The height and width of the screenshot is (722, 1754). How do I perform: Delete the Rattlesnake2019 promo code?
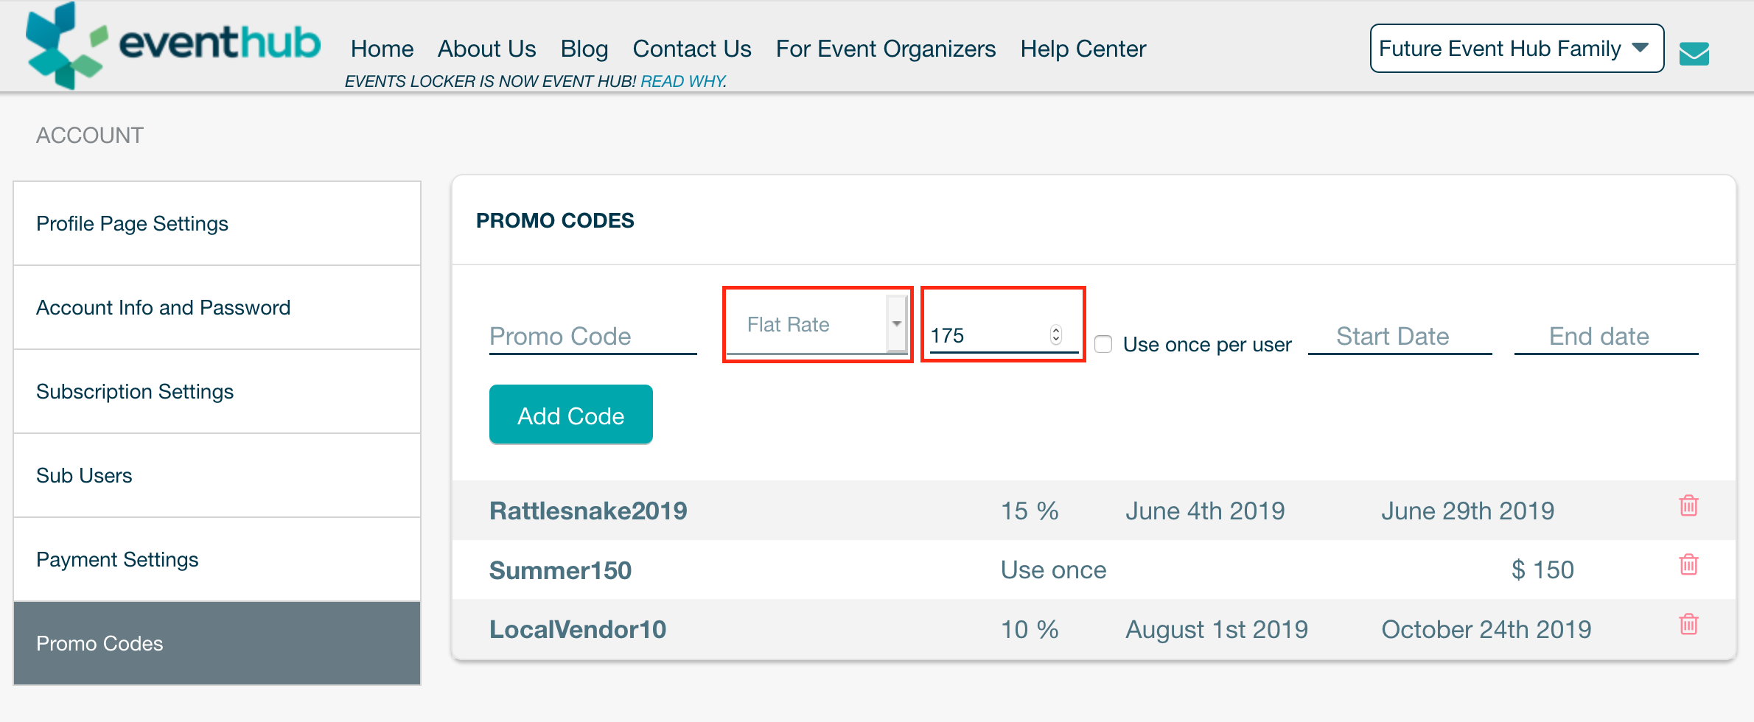(1688, 506)
